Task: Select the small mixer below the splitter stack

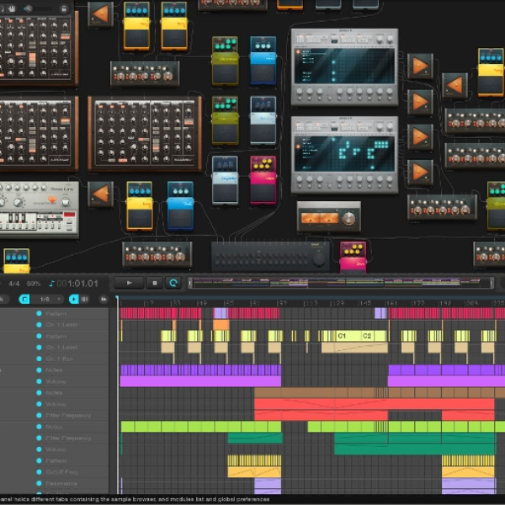Action: [x=442, y=207]
